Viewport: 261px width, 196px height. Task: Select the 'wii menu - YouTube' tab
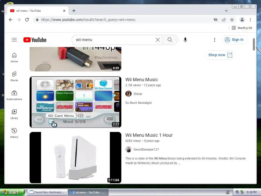click(37, 11)
